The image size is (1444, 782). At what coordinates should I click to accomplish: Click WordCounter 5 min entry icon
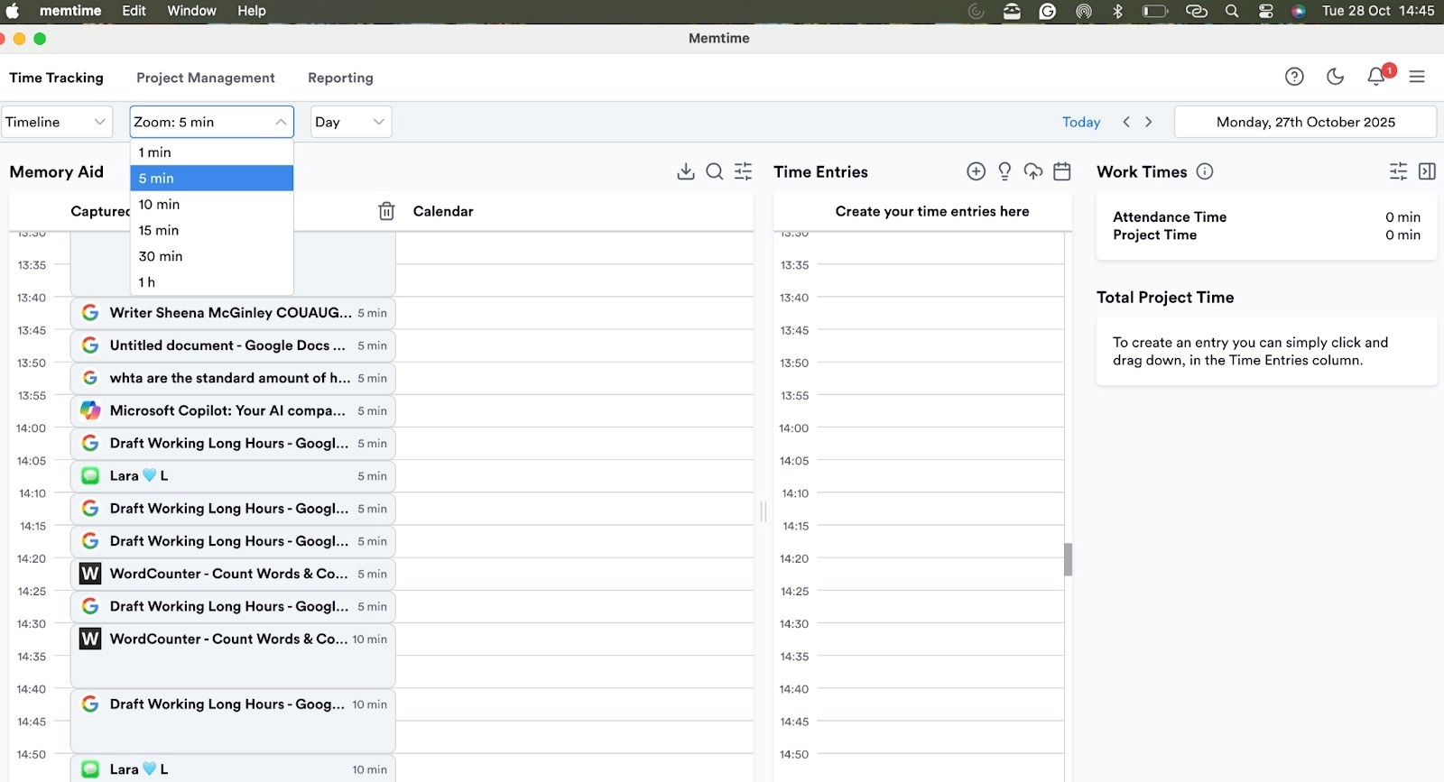pos(90,574)
